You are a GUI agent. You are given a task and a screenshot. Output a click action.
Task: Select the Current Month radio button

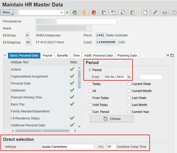point(129,91)
